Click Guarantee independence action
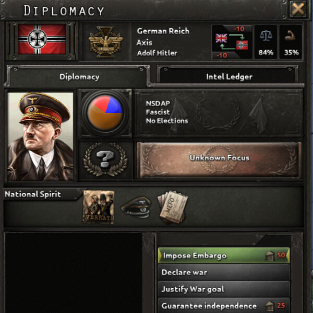The height and width of the screenshot is (313, 313). 224,306
